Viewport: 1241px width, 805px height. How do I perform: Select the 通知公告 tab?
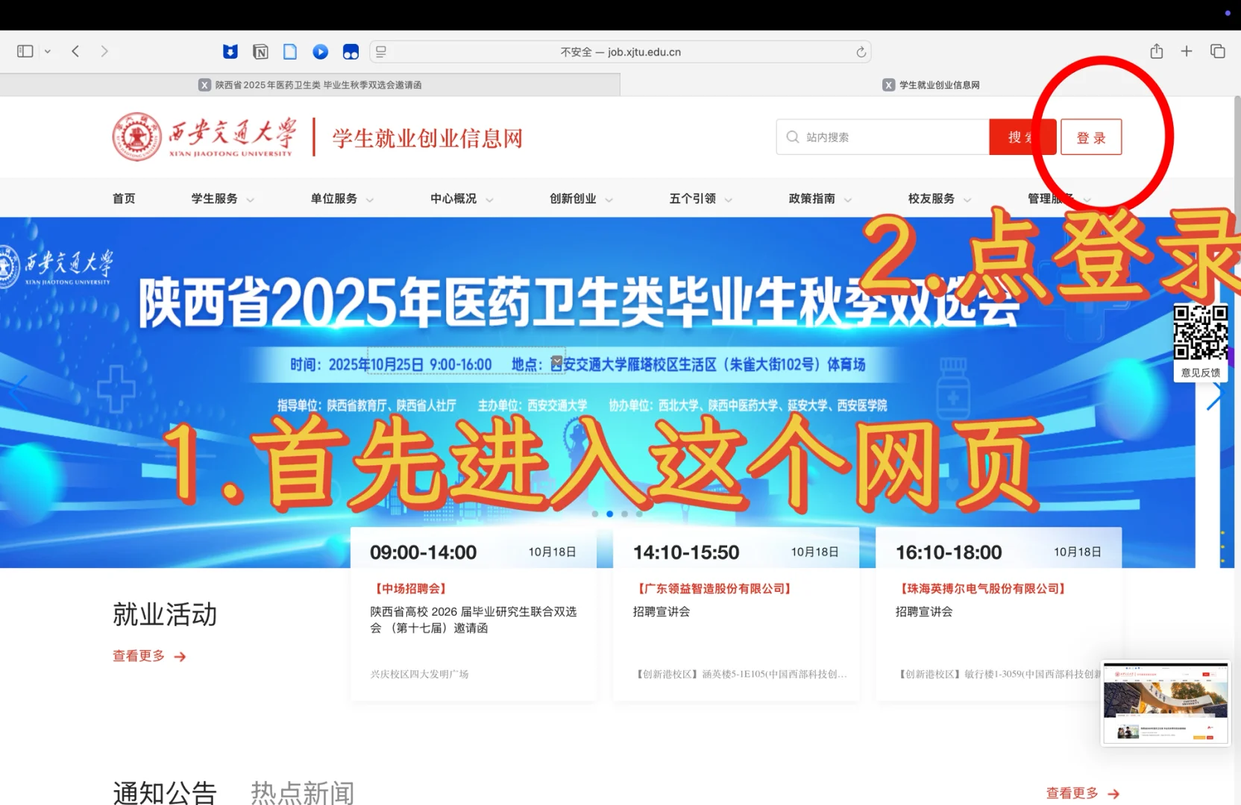coord(165,792)
